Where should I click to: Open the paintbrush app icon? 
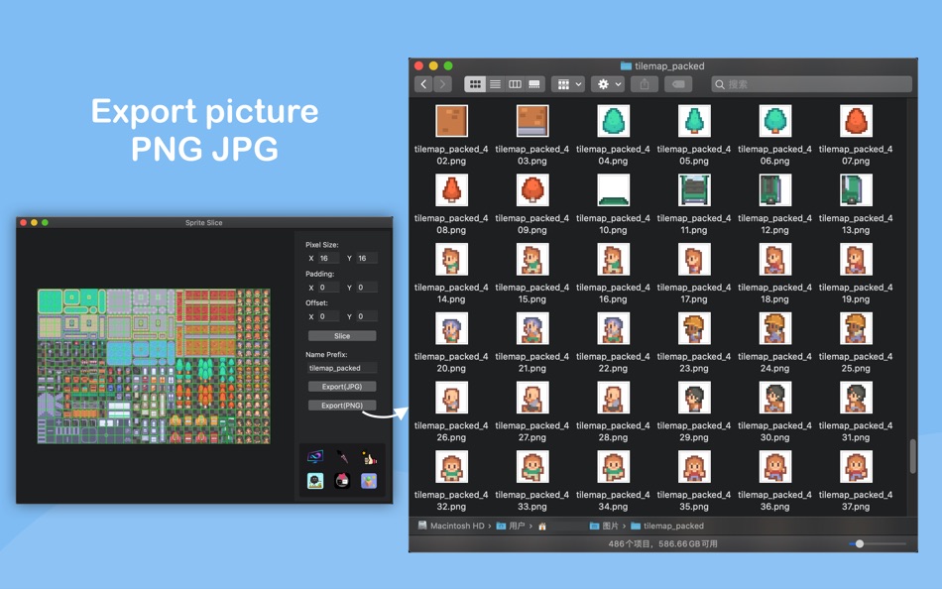click(342, 457)
